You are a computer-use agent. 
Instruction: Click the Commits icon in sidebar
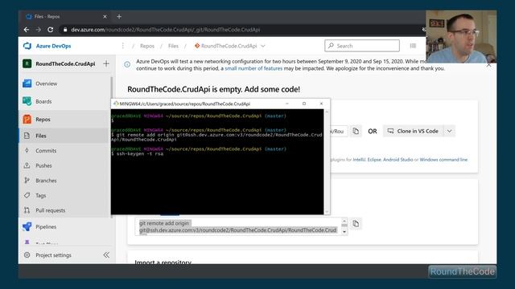pyautogui.click(x=27, y=150)
